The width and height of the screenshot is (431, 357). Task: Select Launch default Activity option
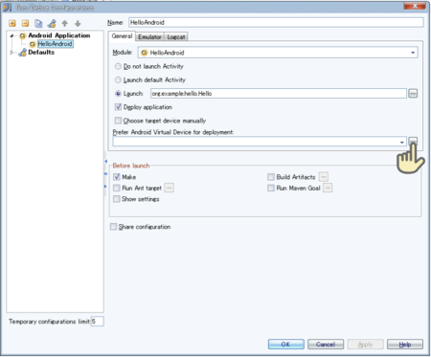pos(118,79)
